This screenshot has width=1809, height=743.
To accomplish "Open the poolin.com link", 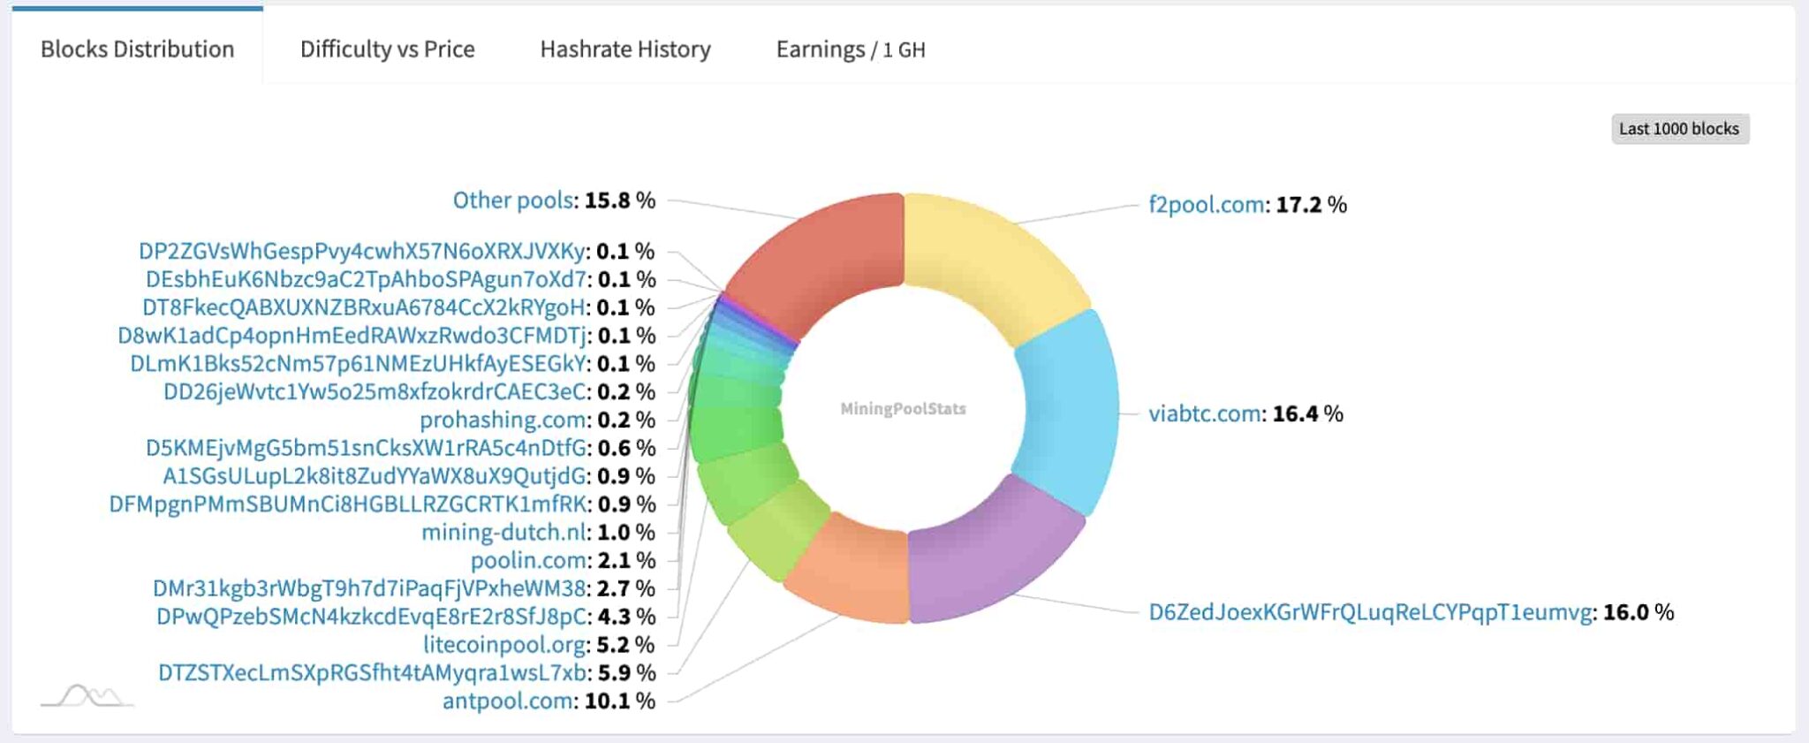I will (x=528, y=560).
